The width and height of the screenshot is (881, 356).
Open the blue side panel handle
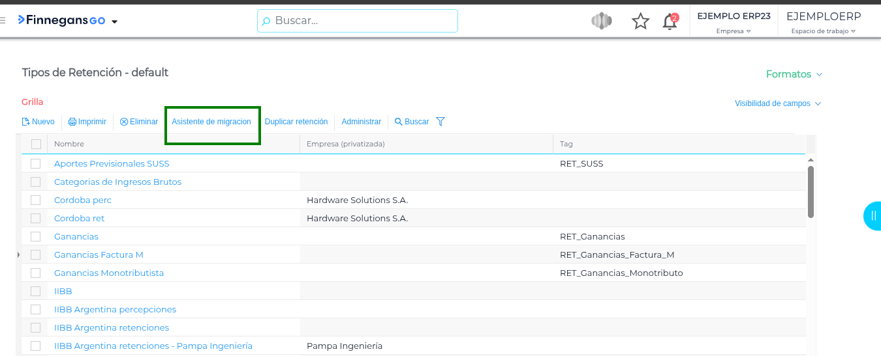coord(873,216)
